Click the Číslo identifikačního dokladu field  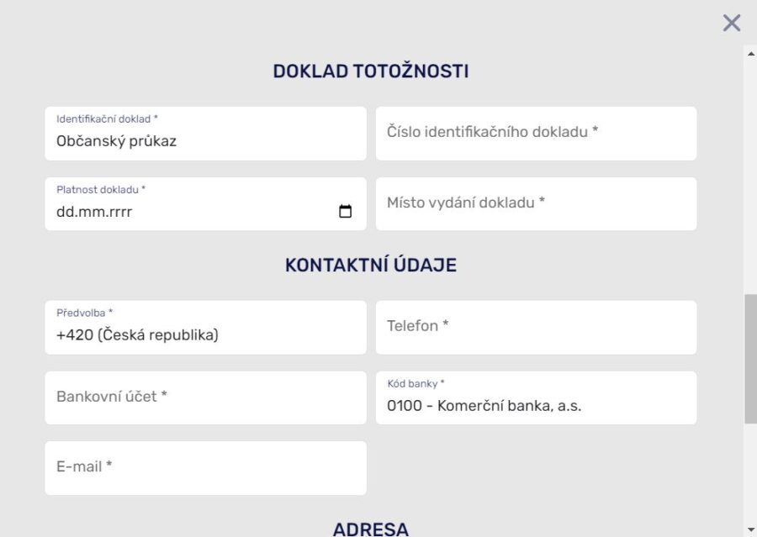pyautogui.click(x=536, y=134)
